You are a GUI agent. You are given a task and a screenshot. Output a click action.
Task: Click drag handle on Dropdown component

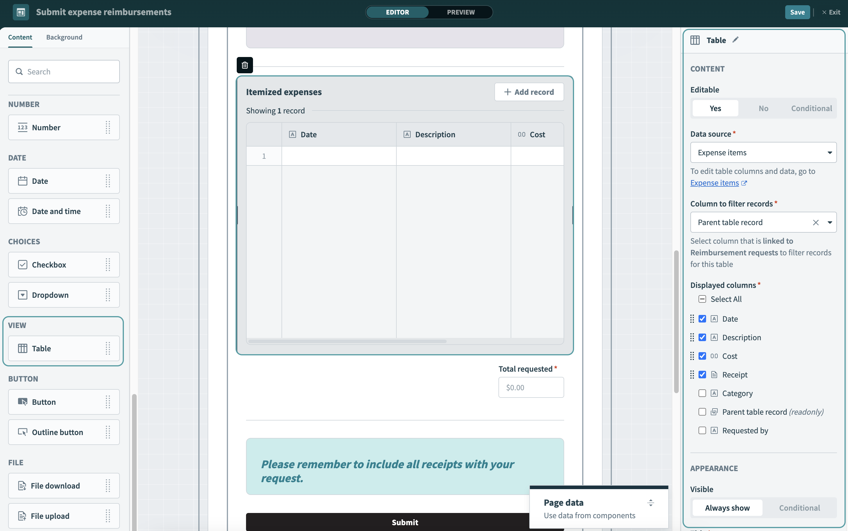[x=108, y=295]
